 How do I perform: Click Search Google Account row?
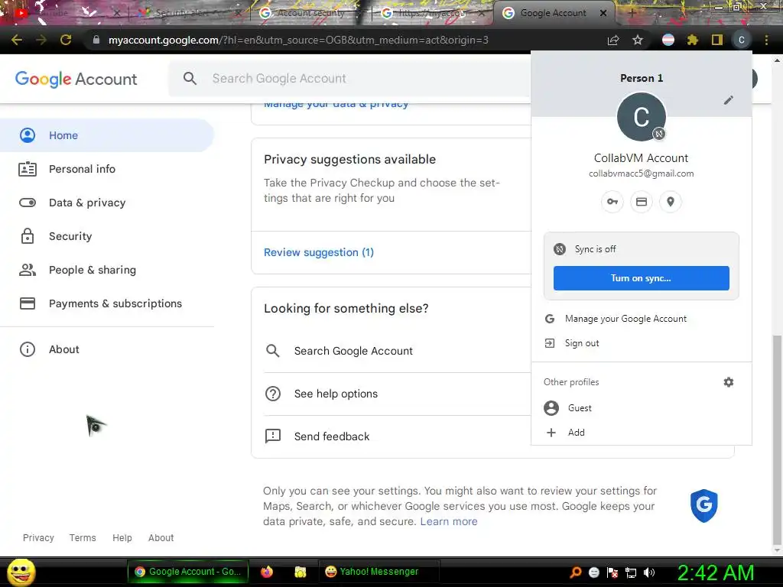tap(397, 351)
